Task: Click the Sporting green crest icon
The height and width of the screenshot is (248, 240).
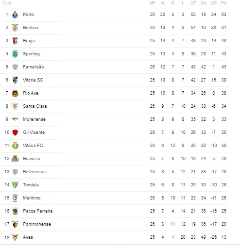Action: pos(15,54)
